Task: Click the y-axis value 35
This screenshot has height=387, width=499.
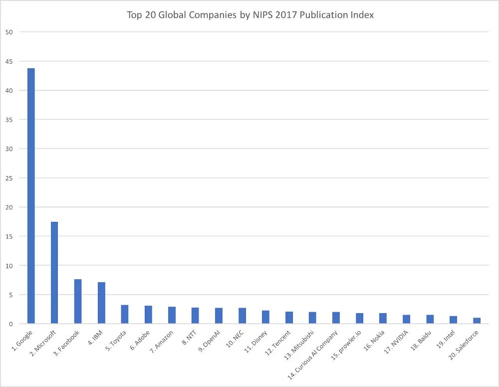Action: click(9, 120)
